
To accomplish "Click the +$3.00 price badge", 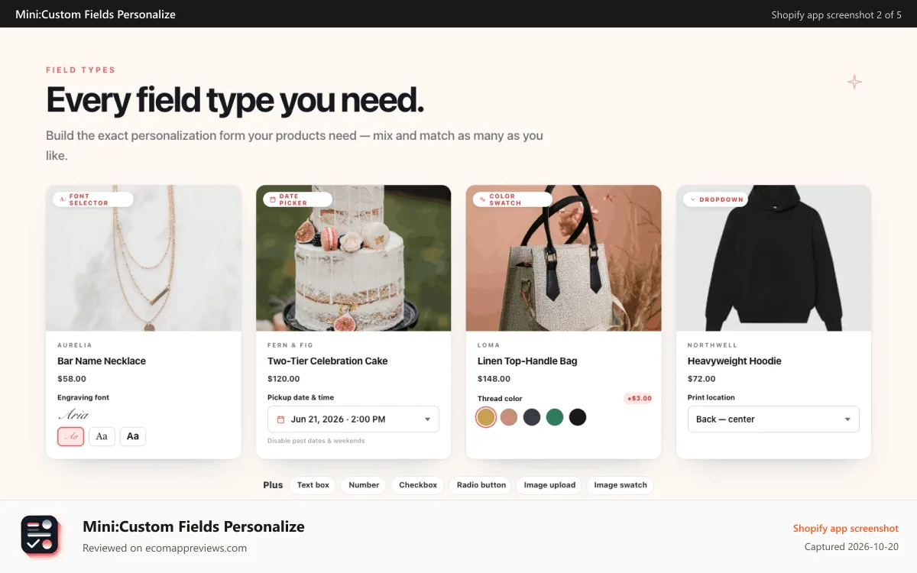I will pyautogui.click(x=639, y=399).
